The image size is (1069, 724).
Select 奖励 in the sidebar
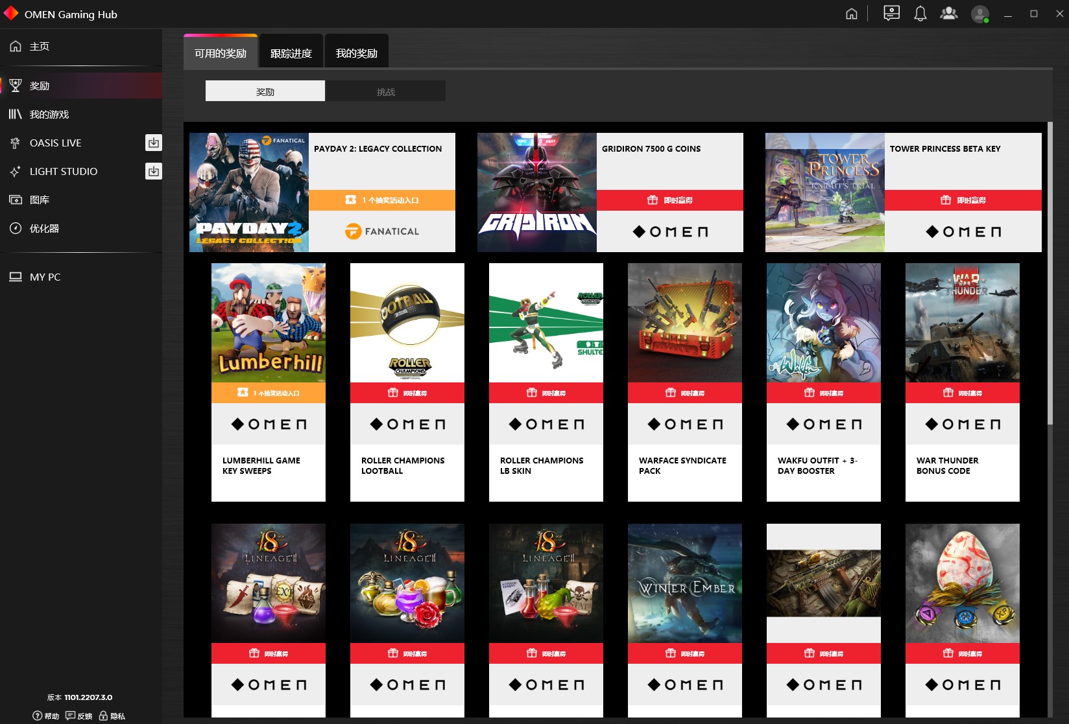point(81,86)
